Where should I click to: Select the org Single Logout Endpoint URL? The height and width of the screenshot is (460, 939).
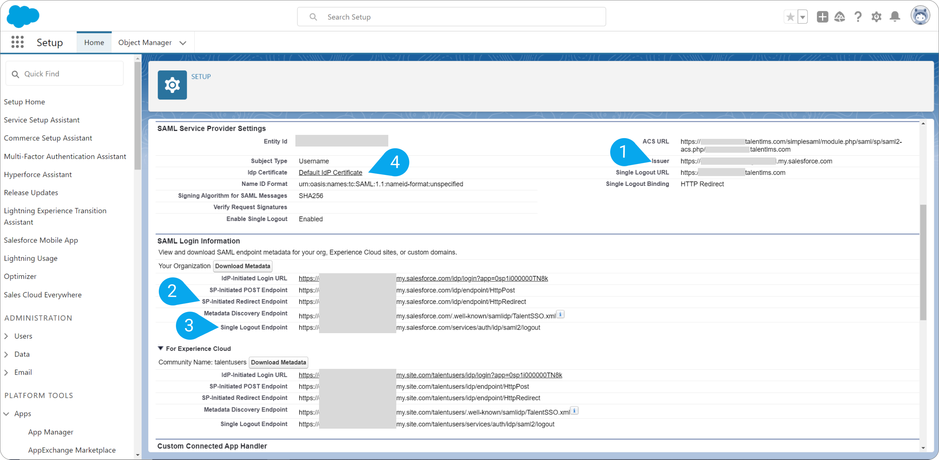[419, 328]
